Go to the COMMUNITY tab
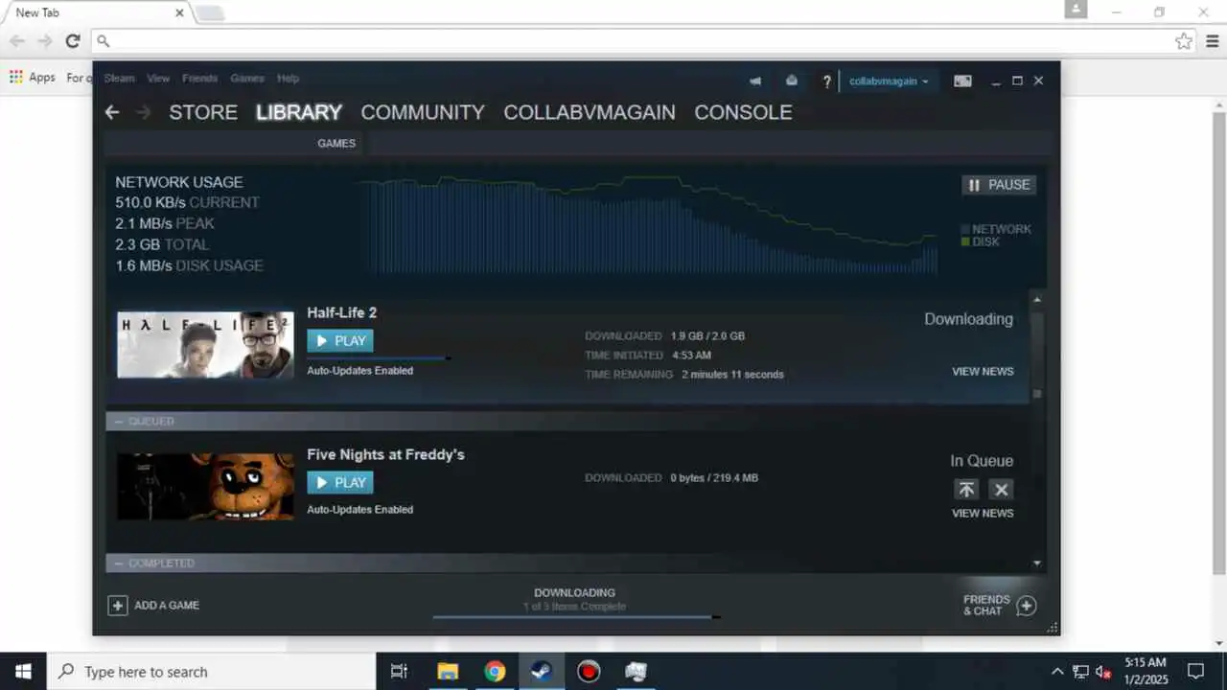 423,112
